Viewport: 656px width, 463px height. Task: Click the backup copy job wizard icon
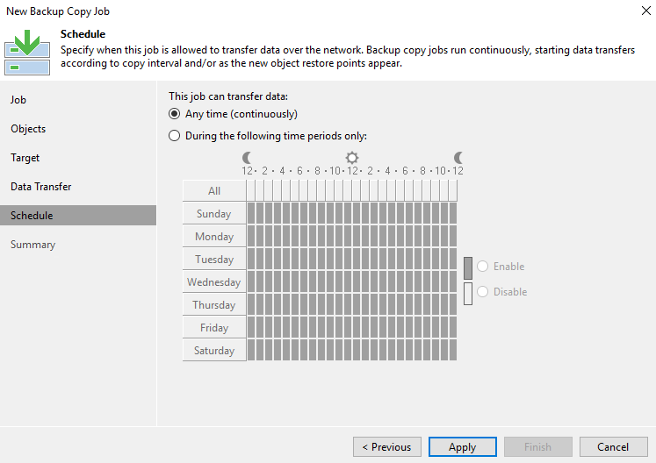coord(27,53)
